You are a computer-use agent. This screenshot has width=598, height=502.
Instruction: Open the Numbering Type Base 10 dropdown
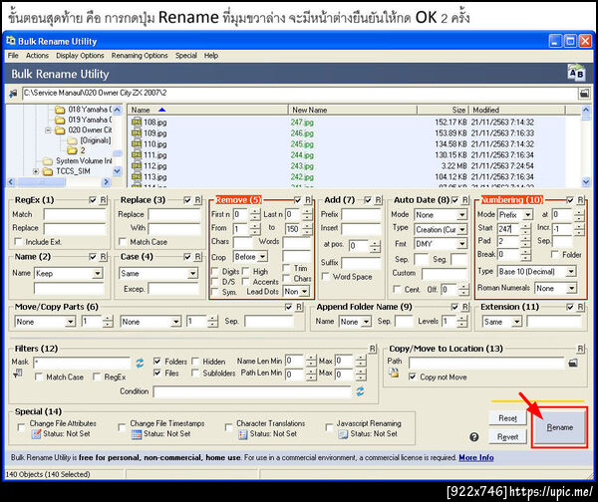click(571, 272)
